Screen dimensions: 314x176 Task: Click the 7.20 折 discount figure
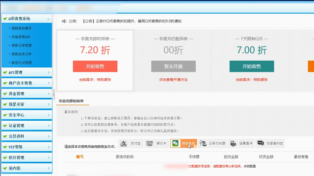(95, 50)
